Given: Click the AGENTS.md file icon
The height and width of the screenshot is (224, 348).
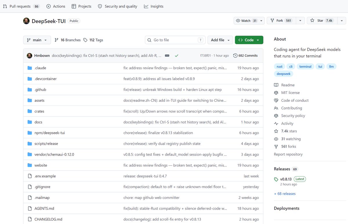Looking at the screenshot, I should (30, 208).
